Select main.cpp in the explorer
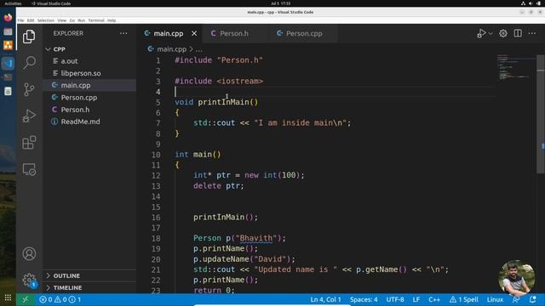This screenshot has width=545, height=306. [89, 85]
